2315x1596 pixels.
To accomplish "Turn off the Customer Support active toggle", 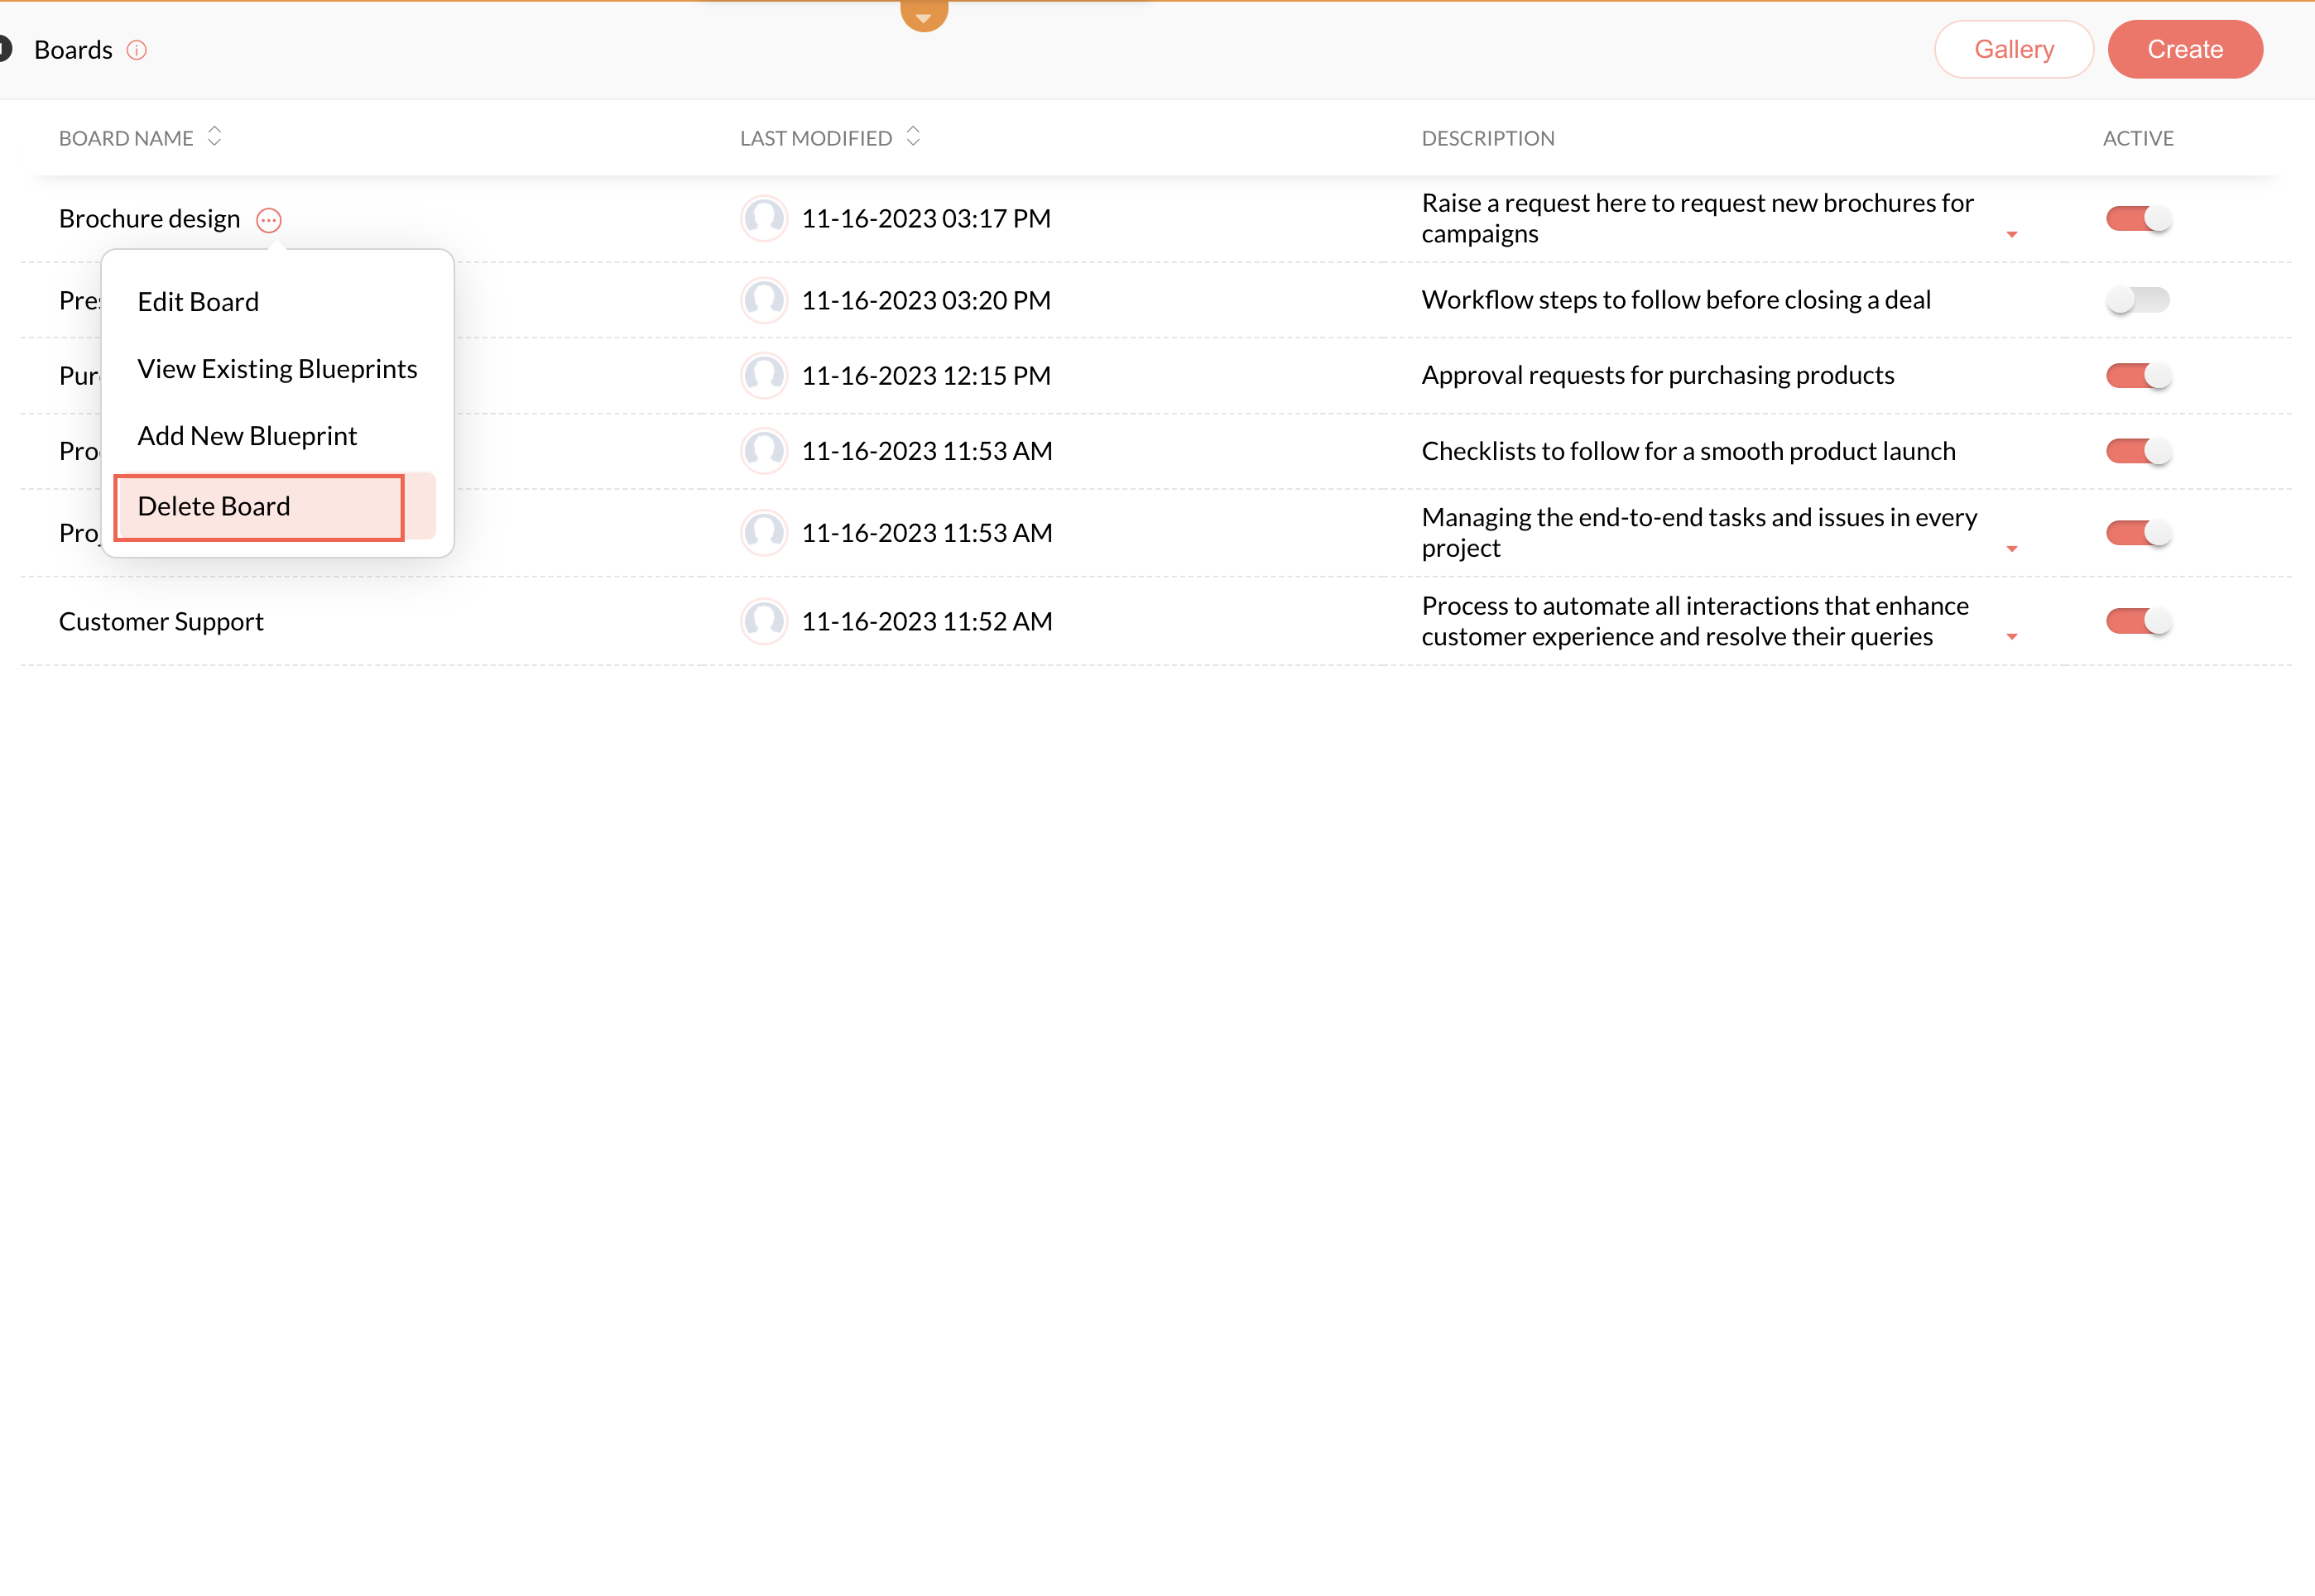I will [2138, 621].
